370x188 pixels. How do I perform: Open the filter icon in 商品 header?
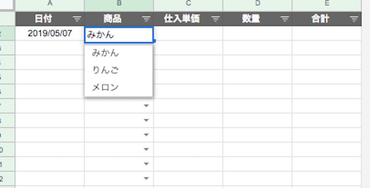click(x=146, y=19)
